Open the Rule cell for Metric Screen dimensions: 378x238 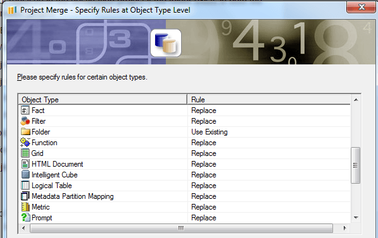(269, 207)
